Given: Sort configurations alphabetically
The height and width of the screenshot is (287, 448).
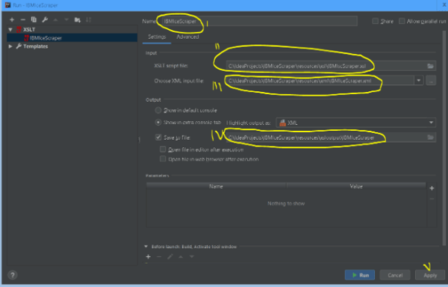Looking at the screenshot, I should click(x=88, y=19).
